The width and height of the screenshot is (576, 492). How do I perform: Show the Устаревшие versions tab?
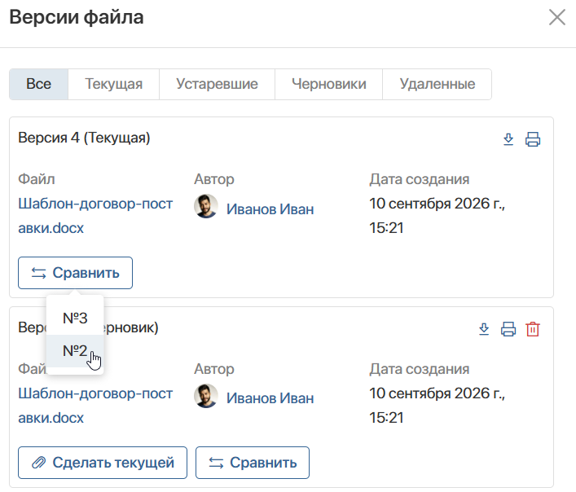[x=217, y=84]
